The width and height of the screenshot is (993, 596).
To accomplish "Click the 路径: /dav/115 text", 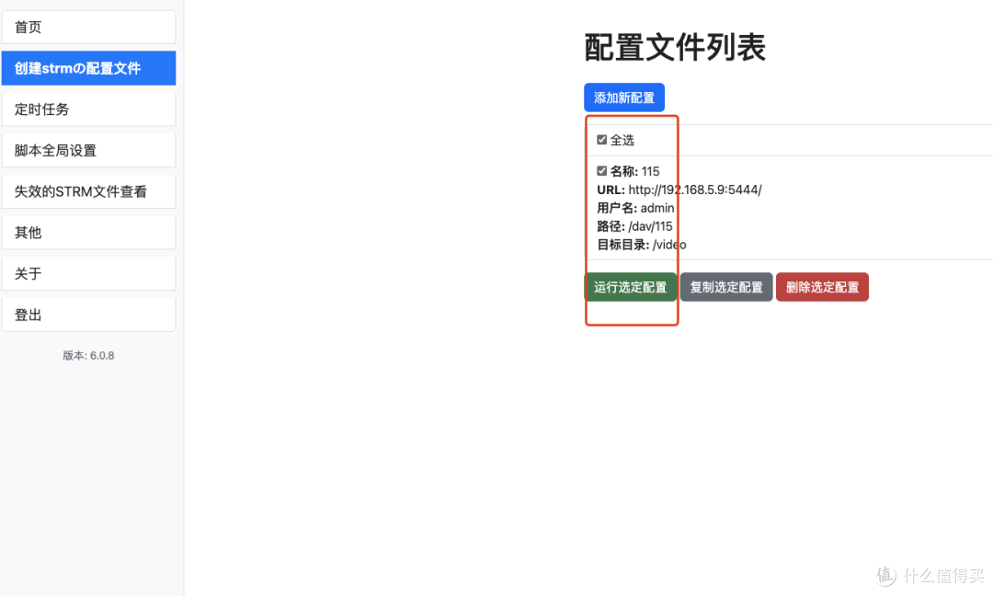I will [x=634, y=226].
